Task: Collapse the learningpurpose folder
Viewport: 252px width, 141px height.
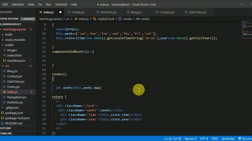Action: [x=15, y=29]
